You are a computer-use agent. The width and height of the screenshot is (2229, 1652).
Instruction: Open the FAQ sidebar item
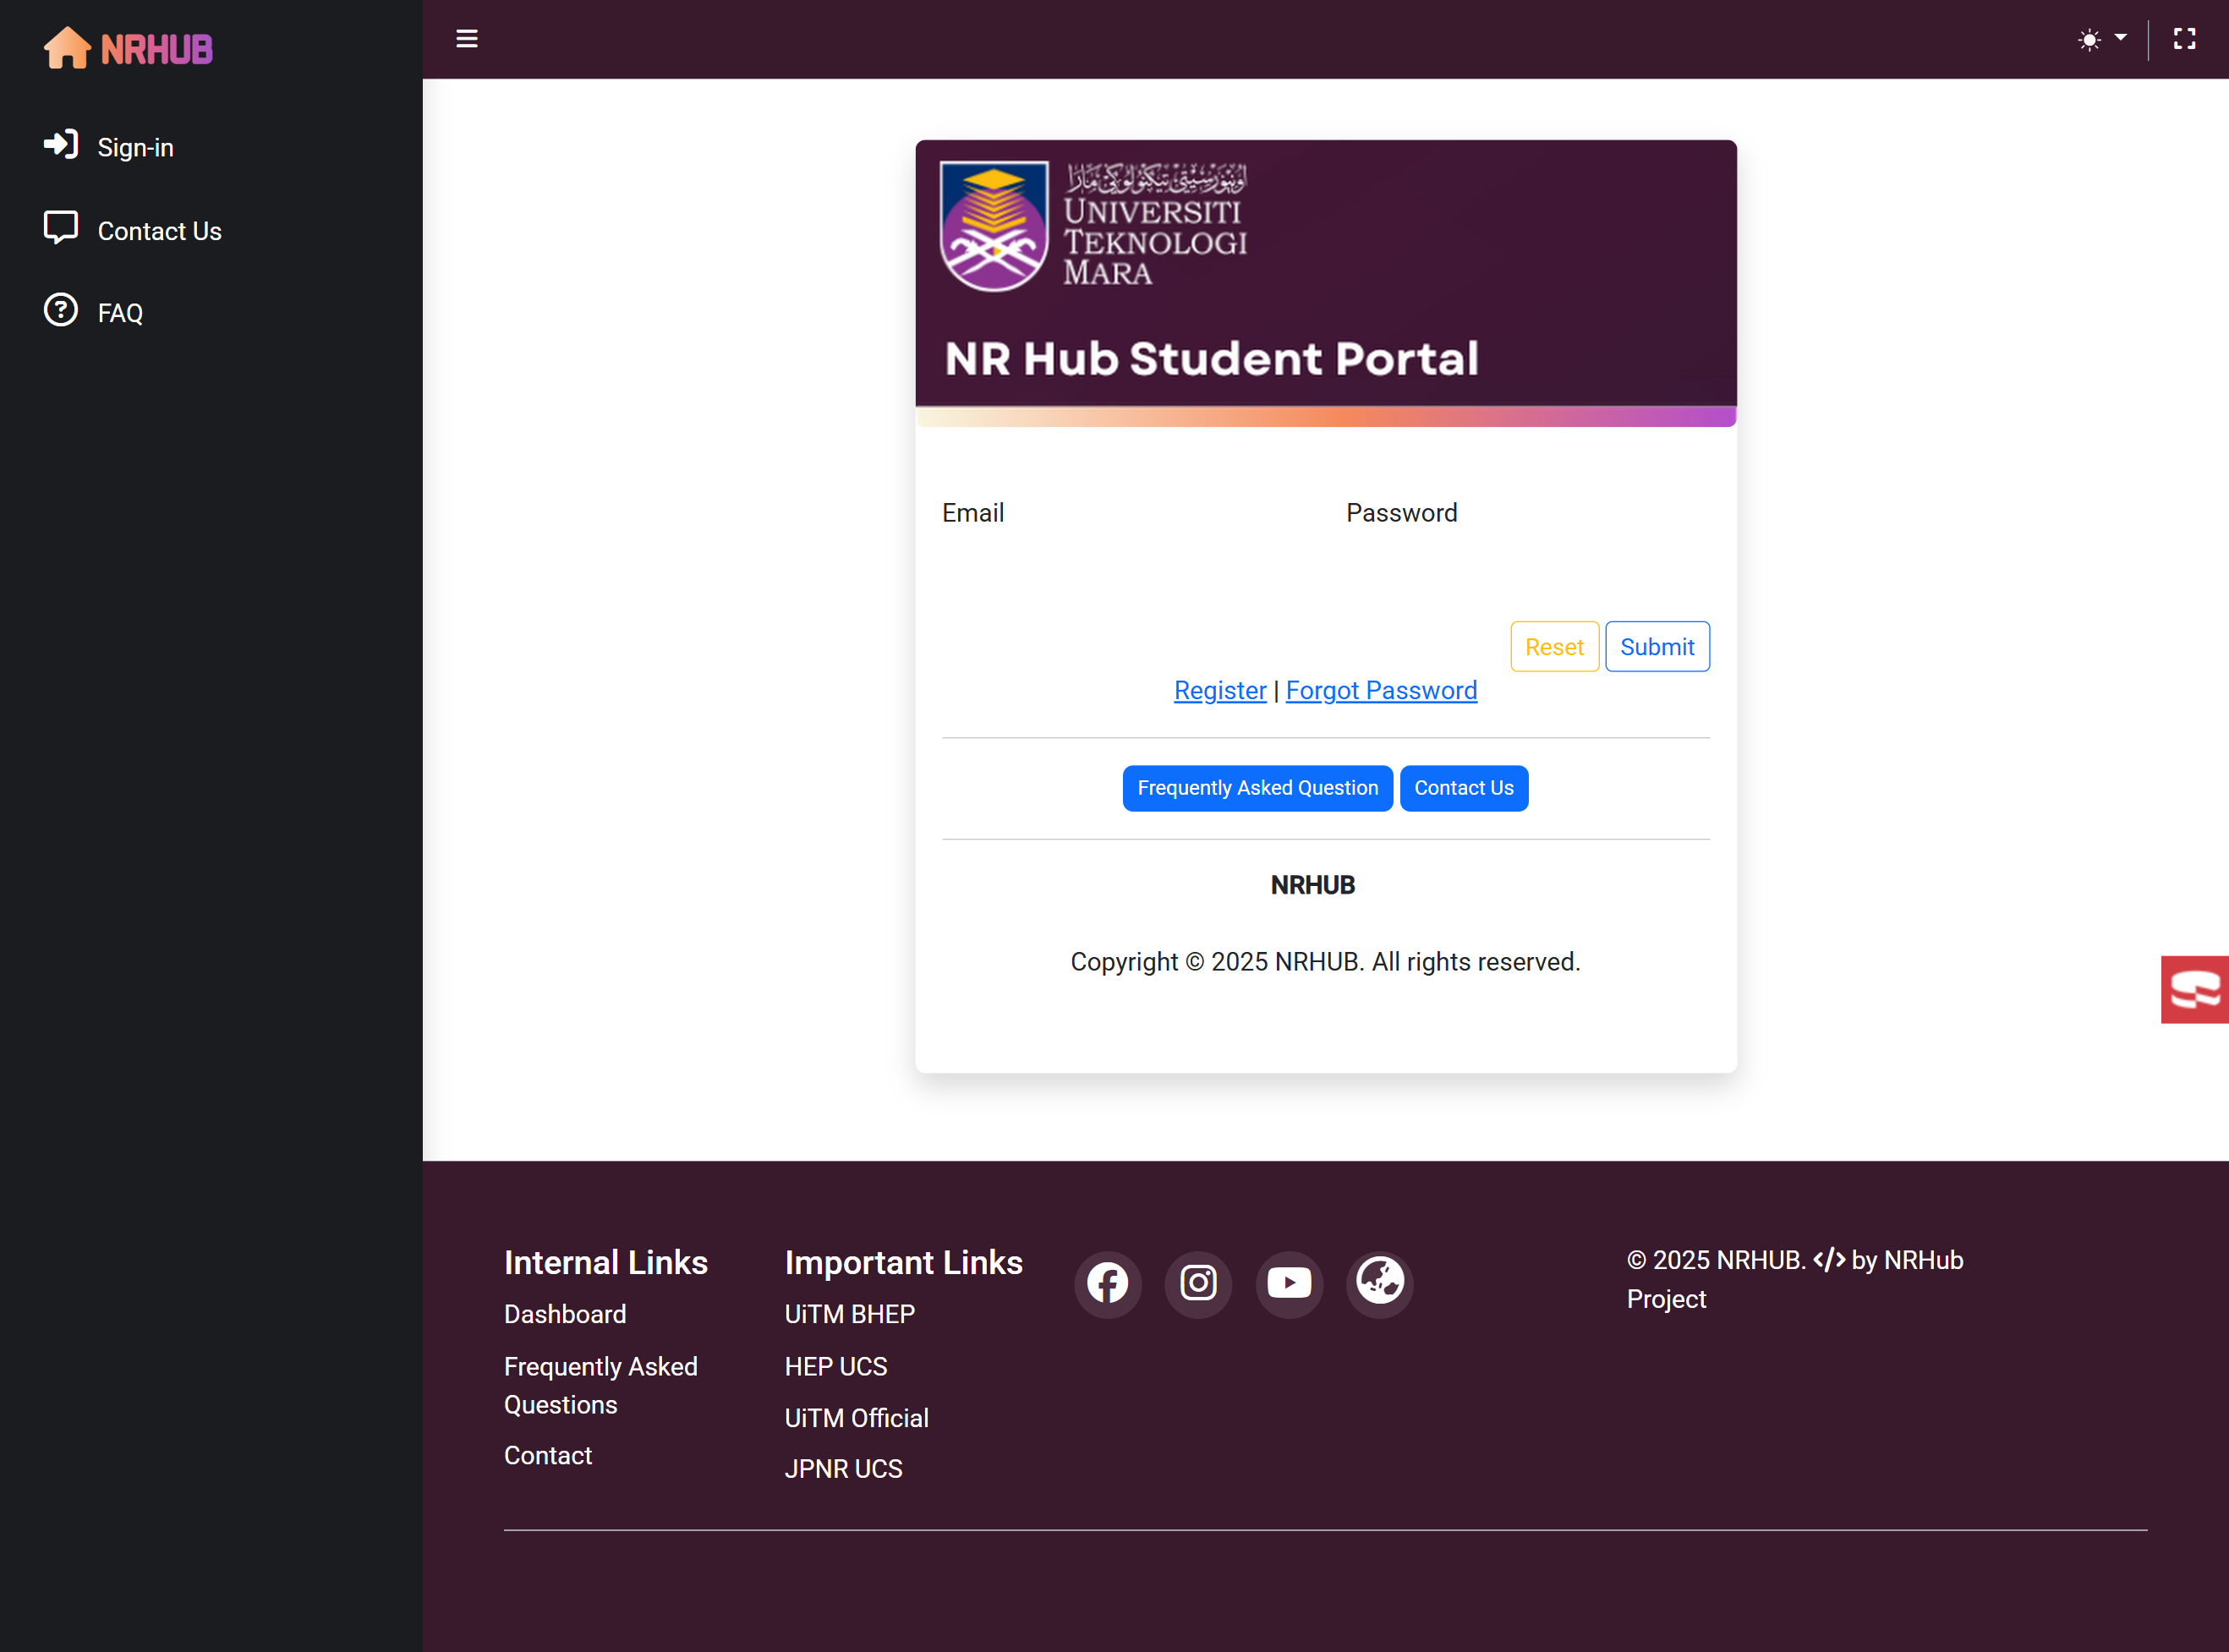click(x=119, y=313)
